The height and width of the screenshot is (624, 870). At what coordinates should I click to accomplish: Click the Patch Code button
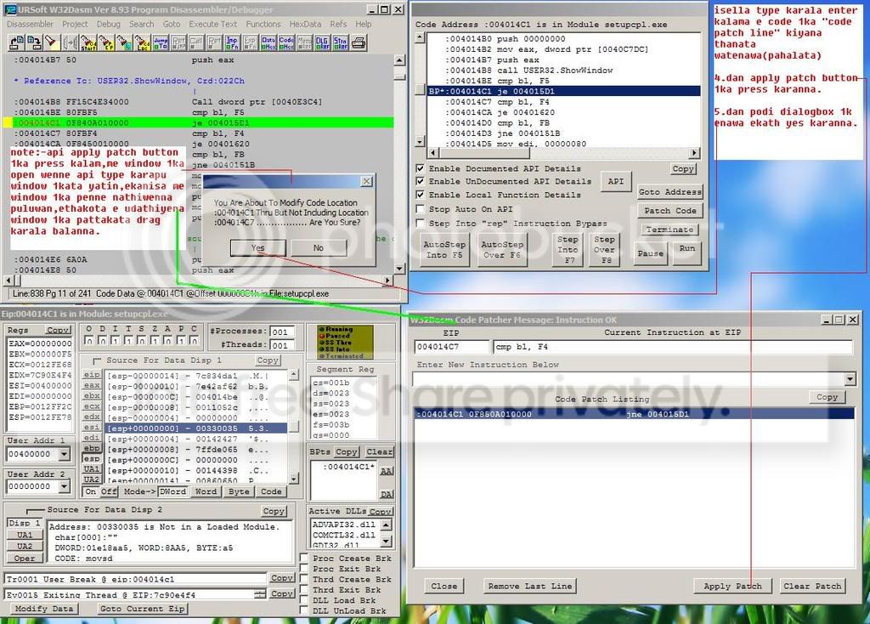pyautogui.click(x=669, y=210)
